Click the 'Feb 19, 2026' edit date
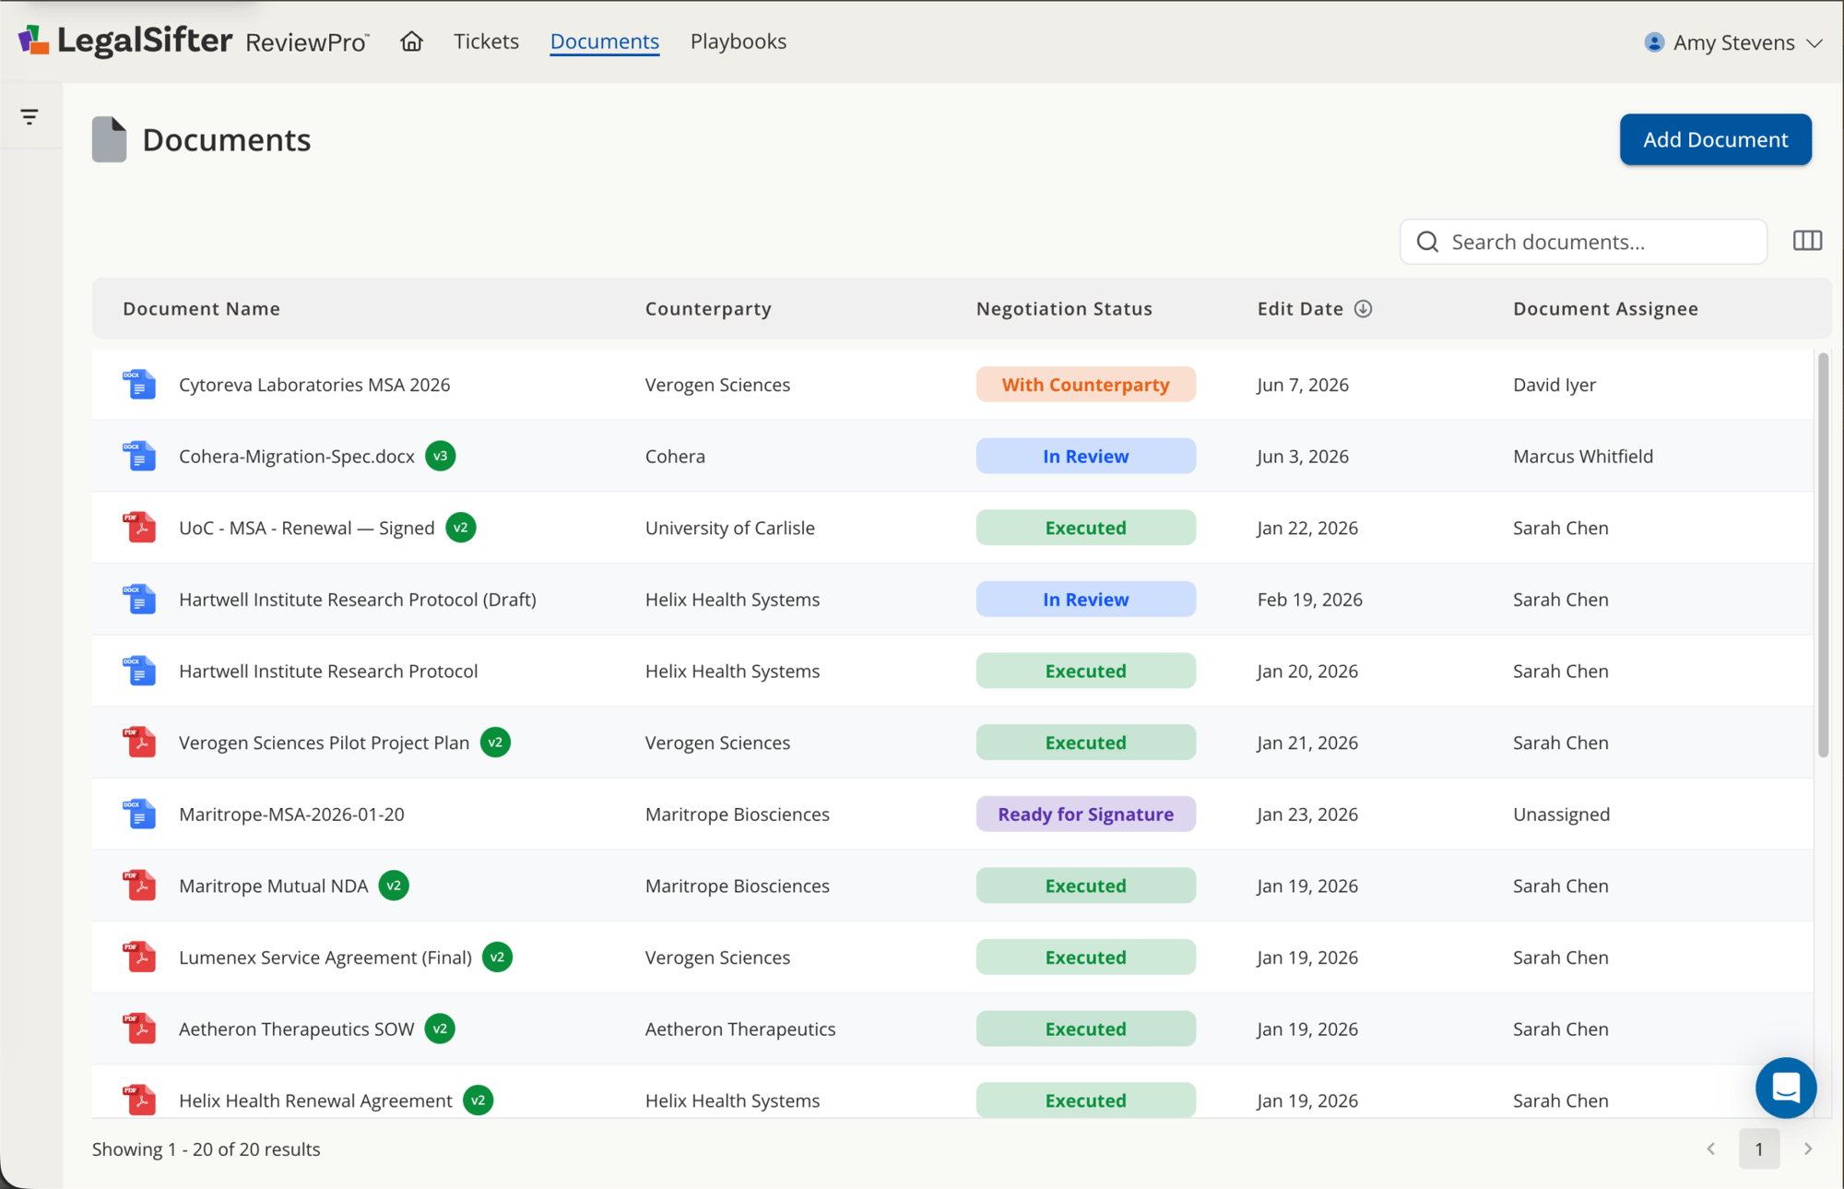The image size is (1844, 1189). [x=1309, y=600]
